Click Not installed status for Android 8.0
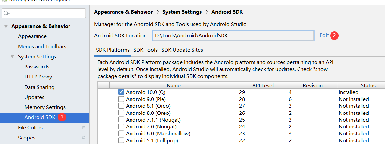Viewport: 385px width, 144px height. [354, 113]
